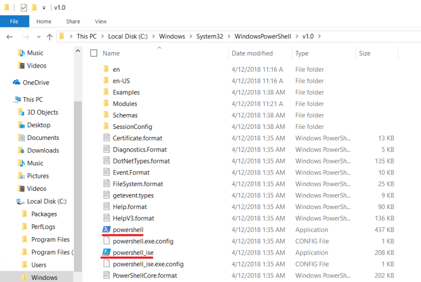Screen dimensions: 421x282
Task: Open the File ribbon tab
Action: coord(14,21)
